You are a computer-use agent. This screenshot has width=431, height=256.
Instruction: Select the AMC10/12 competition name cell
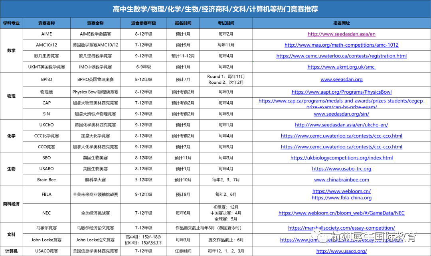46,45
